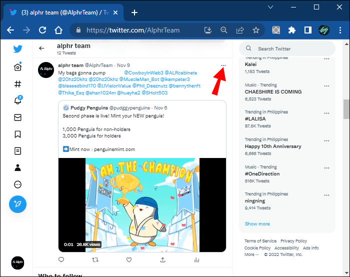
Task: Click the address bar URL
Action: click(x=133, y=30)
